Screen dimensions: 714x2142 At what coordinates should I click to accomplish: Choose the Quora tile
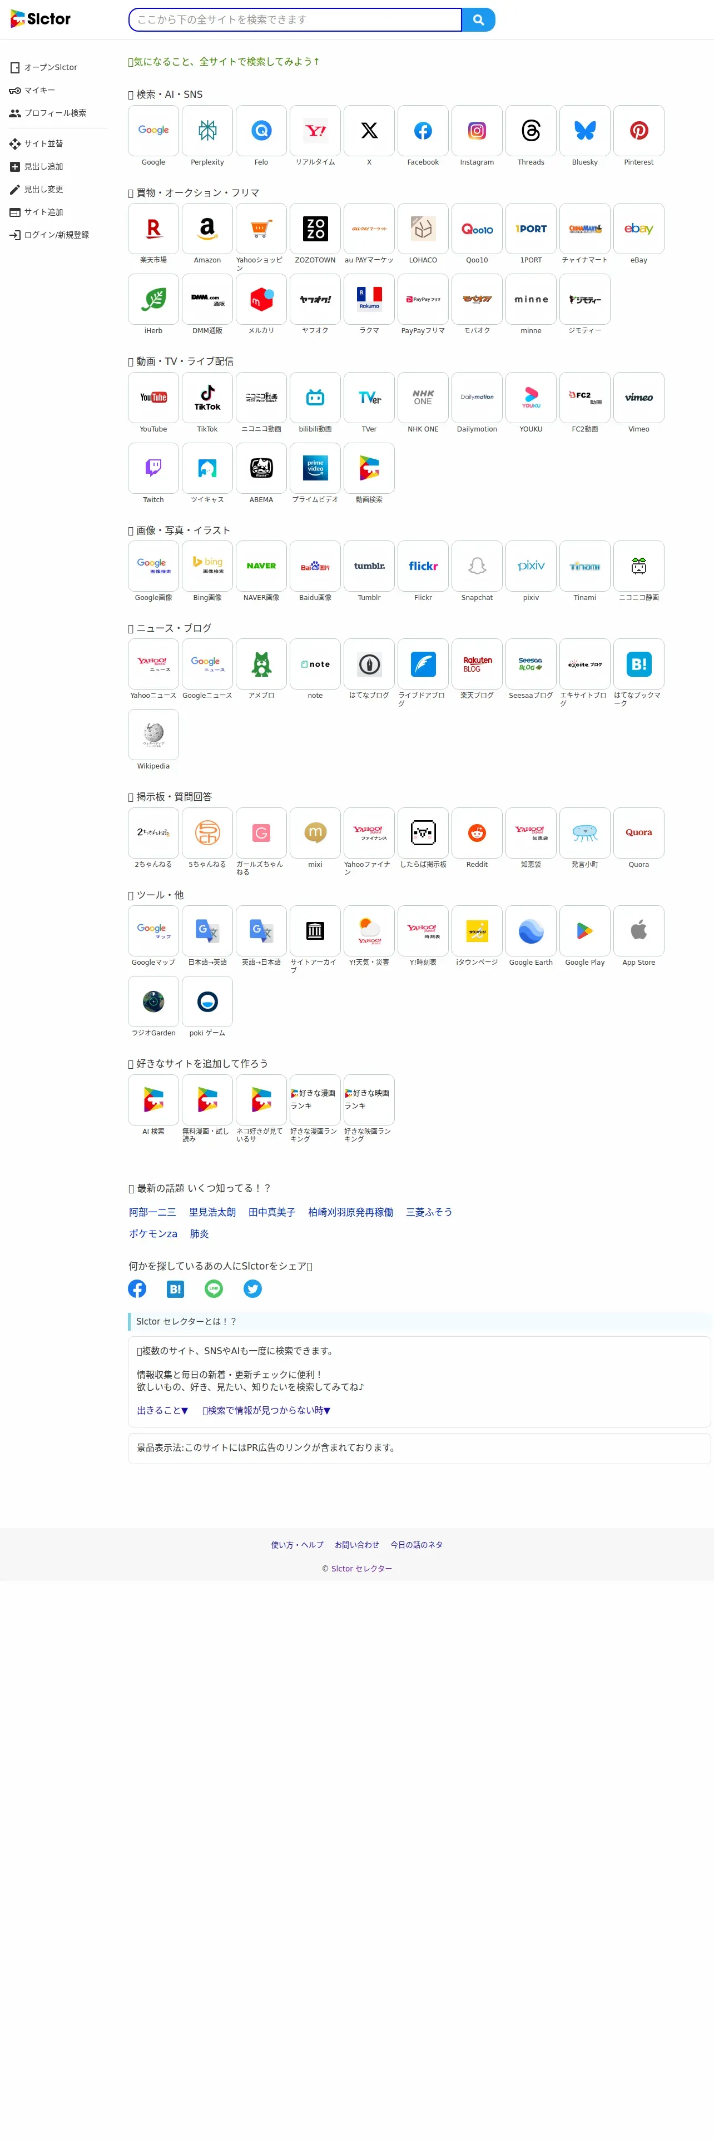pos(639,833)
